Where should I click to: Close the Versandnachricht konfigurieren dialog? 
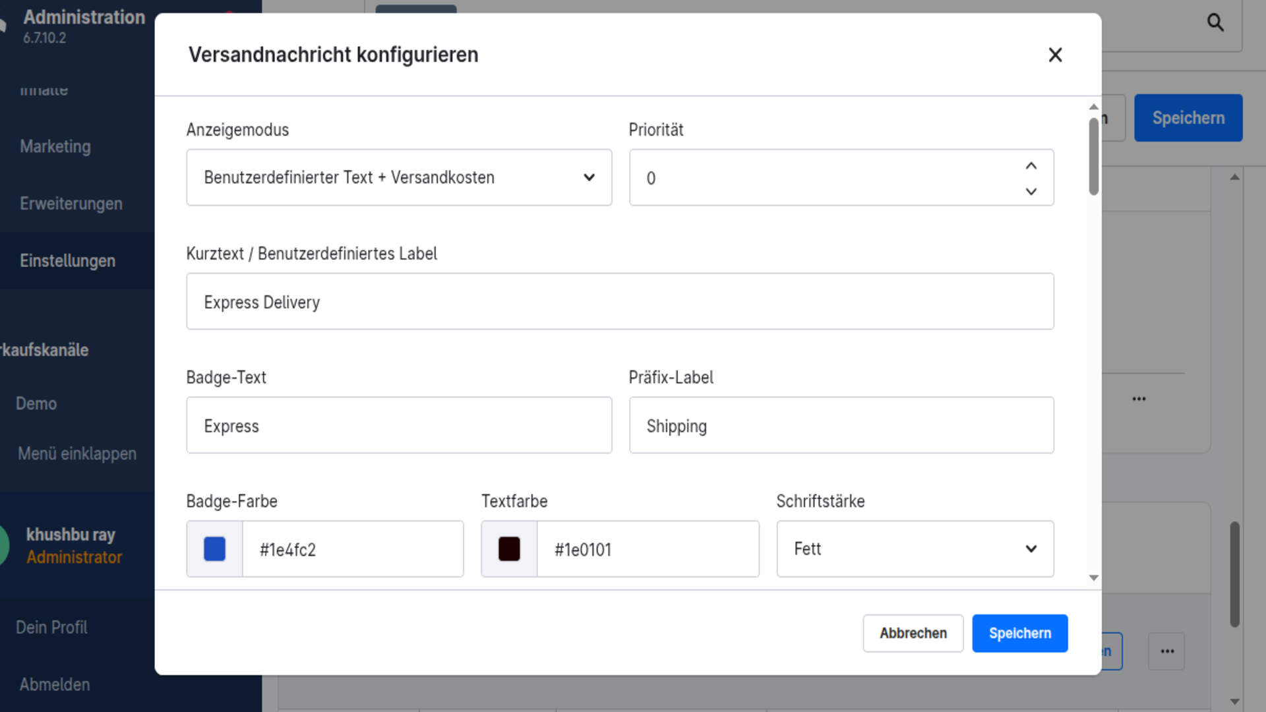click(x=1055, y=55)
